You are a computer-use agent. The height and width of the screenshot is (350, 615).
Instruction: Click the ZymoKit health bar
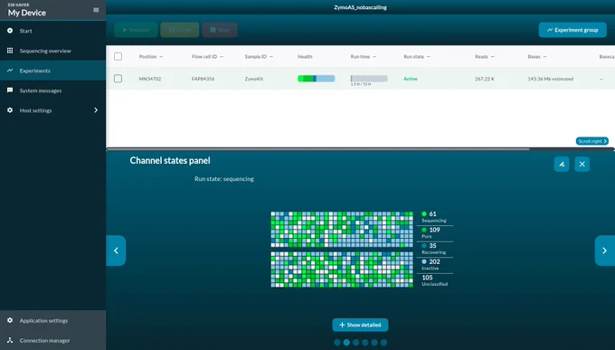click(317, 79)
